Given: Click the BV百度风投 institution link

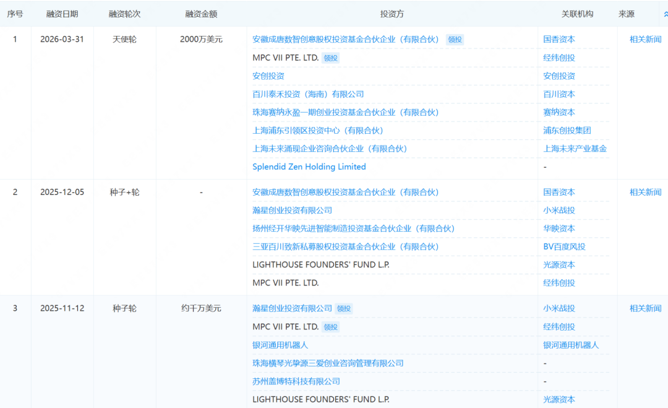Looking at the screenshot, I should pyautogui.click(x=564, y=247).
